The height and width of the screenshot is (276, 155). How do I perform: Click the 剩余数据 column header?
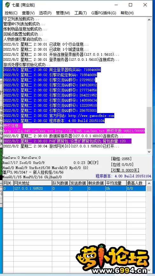pos(96,183)
